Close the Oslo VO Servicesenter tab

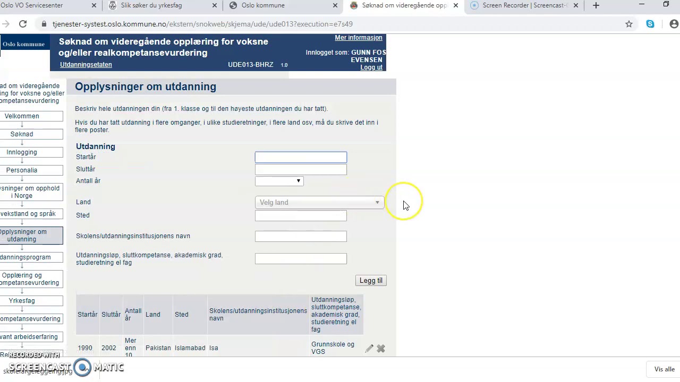(95, 5)
